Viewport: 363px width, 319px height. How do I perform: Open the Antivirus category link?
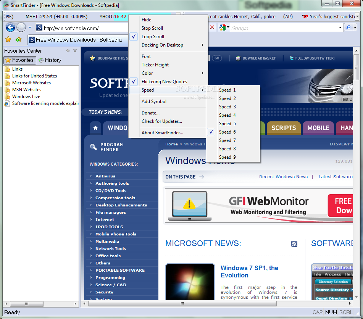105,176
